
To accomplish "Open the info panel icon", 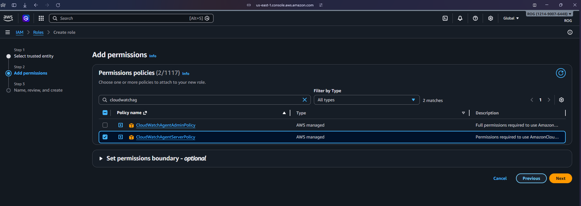I will coord(570,32).
